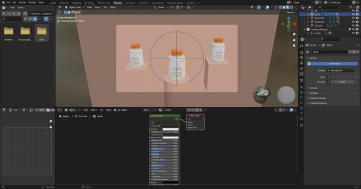This screenshot has width=361, height=189.
Task: Open the Render menu
Action: (23, 2)
